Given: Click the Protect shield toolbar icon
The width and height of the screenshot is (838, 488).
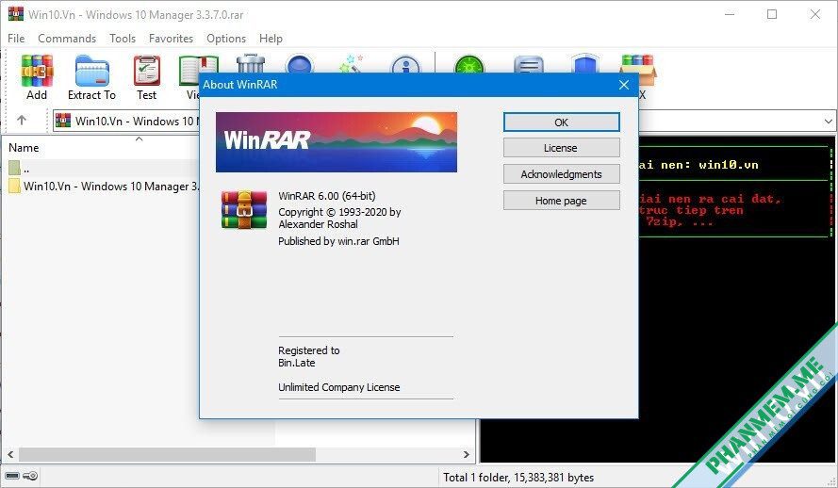Looking at the screenshot, I should 585,63.
